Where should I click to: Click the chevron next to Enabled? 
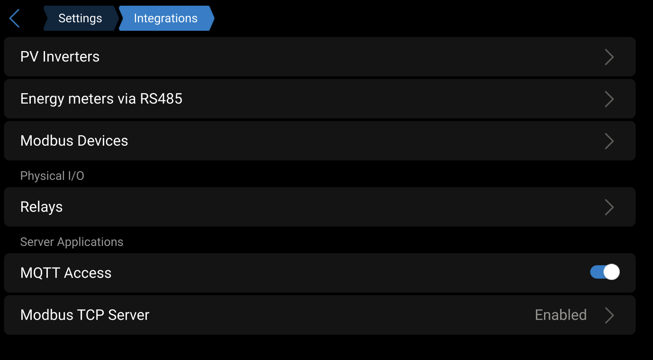point(609,316)
